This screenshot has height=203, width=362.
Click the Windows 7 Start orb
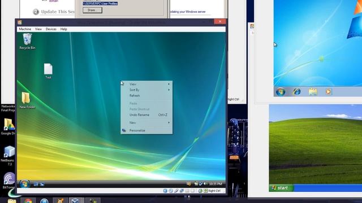pos(281,92)
